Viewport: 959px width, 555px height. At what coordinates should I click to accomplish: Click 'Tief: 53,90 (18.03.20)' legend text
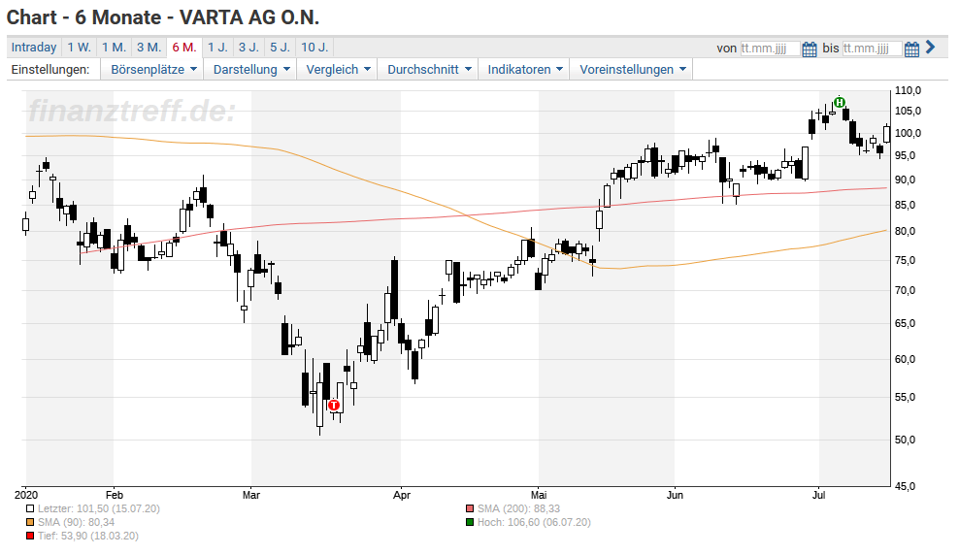point(88,536)
